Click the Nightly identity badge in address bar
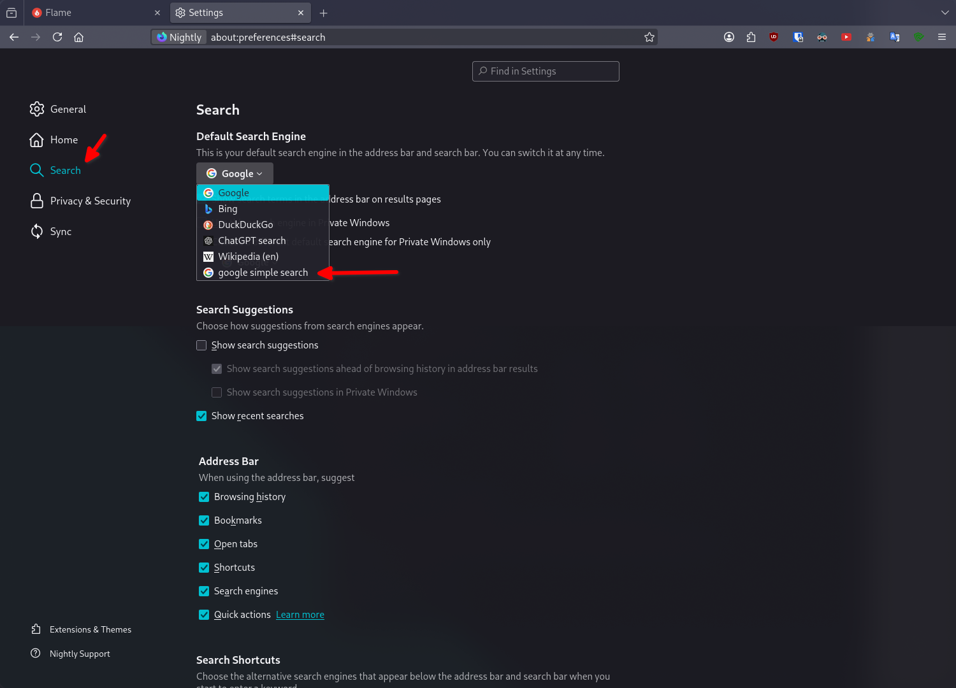The image size is (956, 688). click(x=179, y=37)
